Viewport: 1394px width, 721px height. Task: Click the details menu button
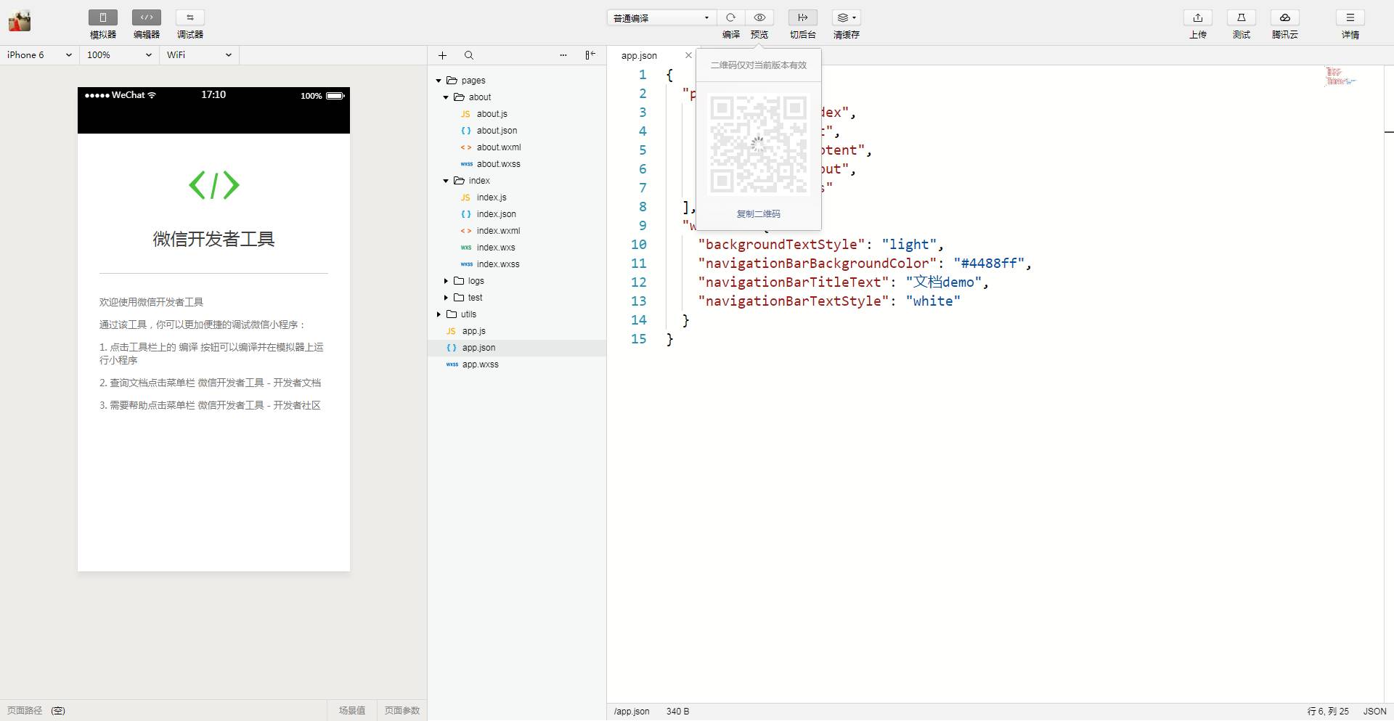(x=1350, y=17)
